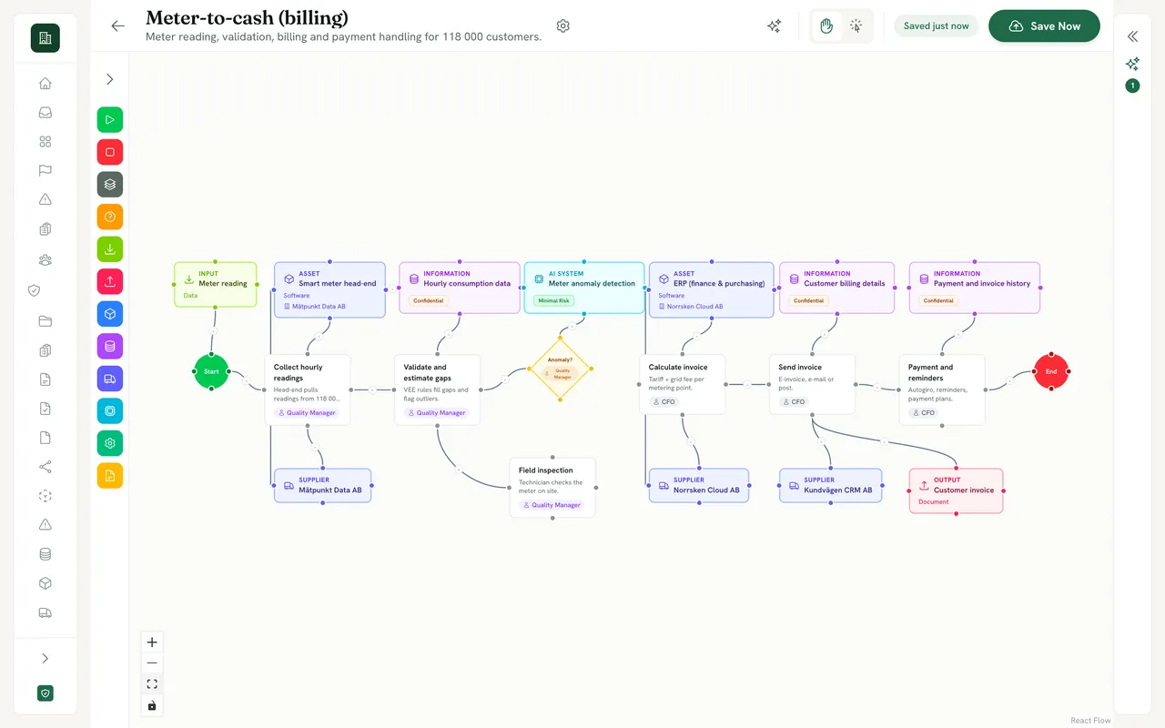This screenshot has width=1165, height=728.
Task: Select the yellow document tile in the palette
Action: click(x=110, y=475)
